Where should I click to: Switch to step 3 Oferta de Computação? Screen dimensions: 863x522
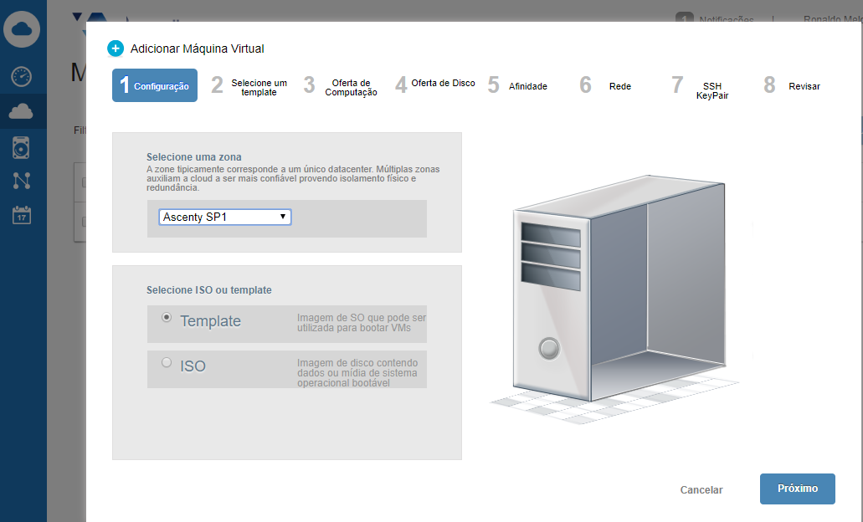pyautogui.click(x=342, y=87)
